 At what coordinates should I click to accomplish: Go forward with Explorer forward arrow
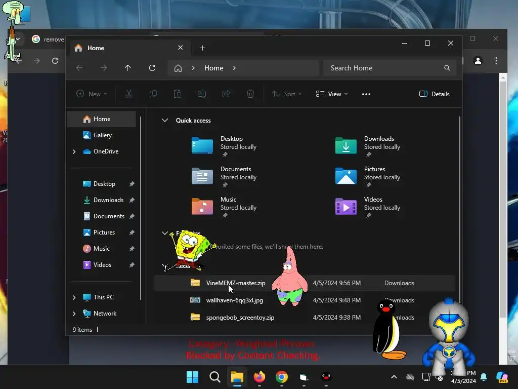104,68
